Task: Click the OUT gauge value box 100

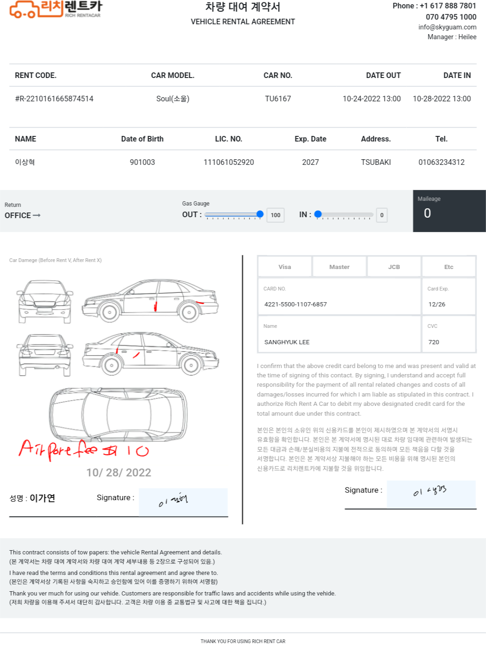Action: 275,215
